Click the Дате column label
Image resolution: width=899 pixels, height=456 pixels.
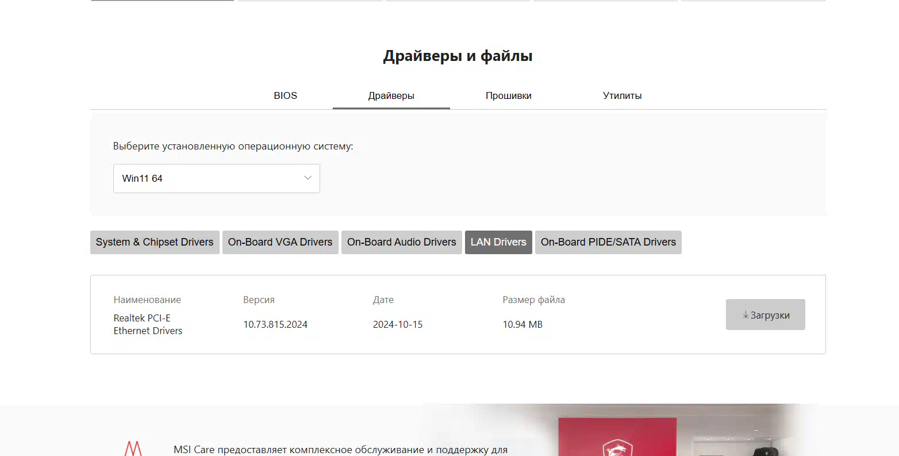pyautogui.click(x=383, y=300)
